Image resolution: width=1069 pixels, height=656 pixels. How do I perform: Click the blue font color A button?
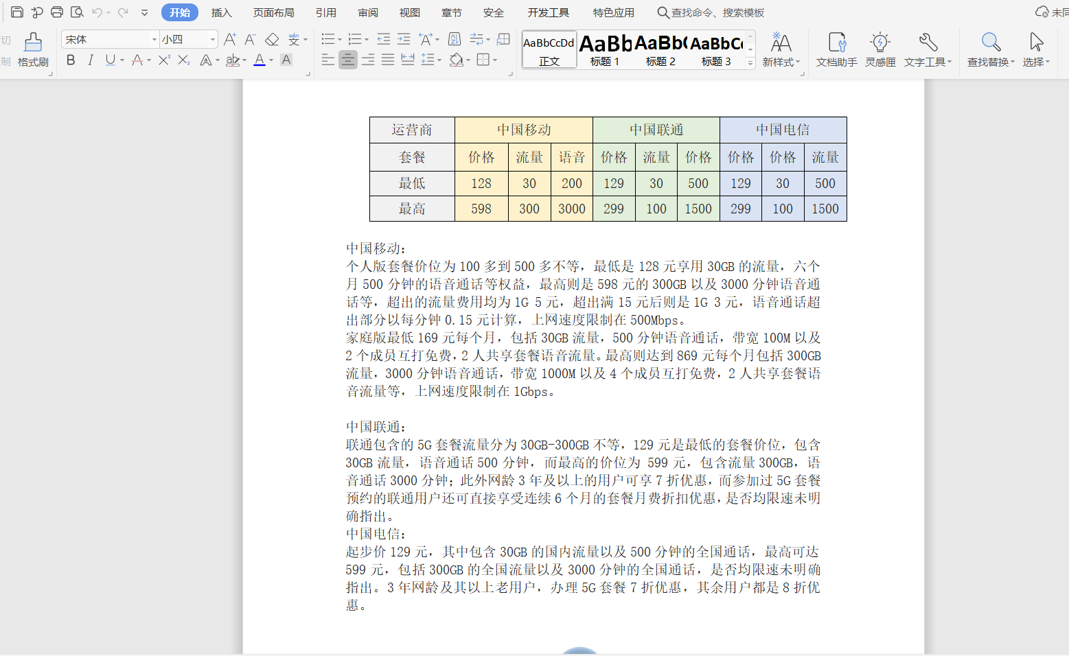(260, 60)
